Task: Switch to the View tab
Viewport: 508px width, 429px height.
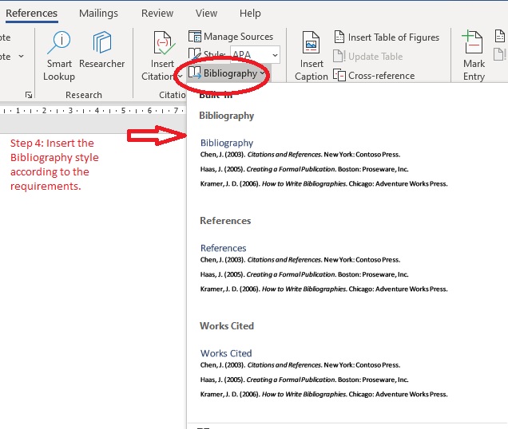Action: click(x=206, y=14)
